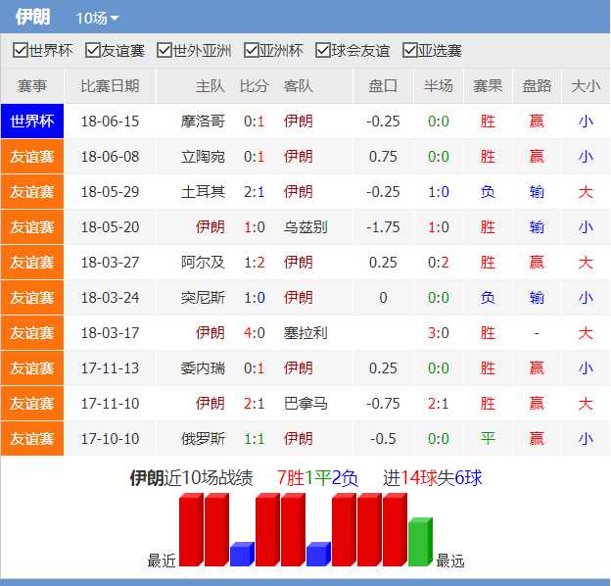Screen dimensions: 611x586
Task: Toggle the 世外亚洲 checkbox
Action: pos(164,51)
